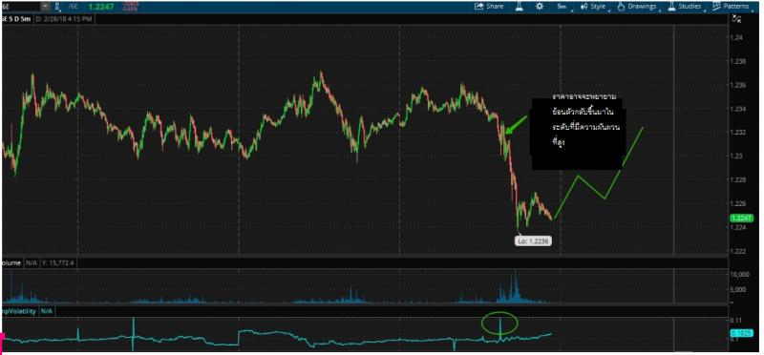Open the flask quick study icon
Image resolution: width=764 pixels, height=355 pixels.
tap(520, 7)
